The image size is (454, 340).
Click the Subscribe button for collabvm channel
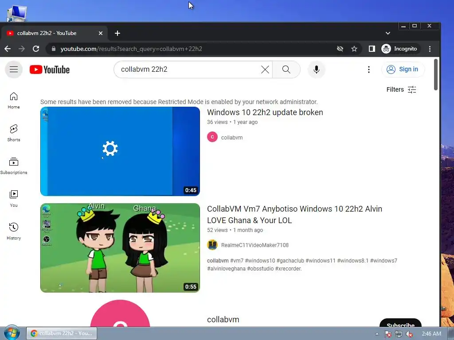[x=400, y=323]
